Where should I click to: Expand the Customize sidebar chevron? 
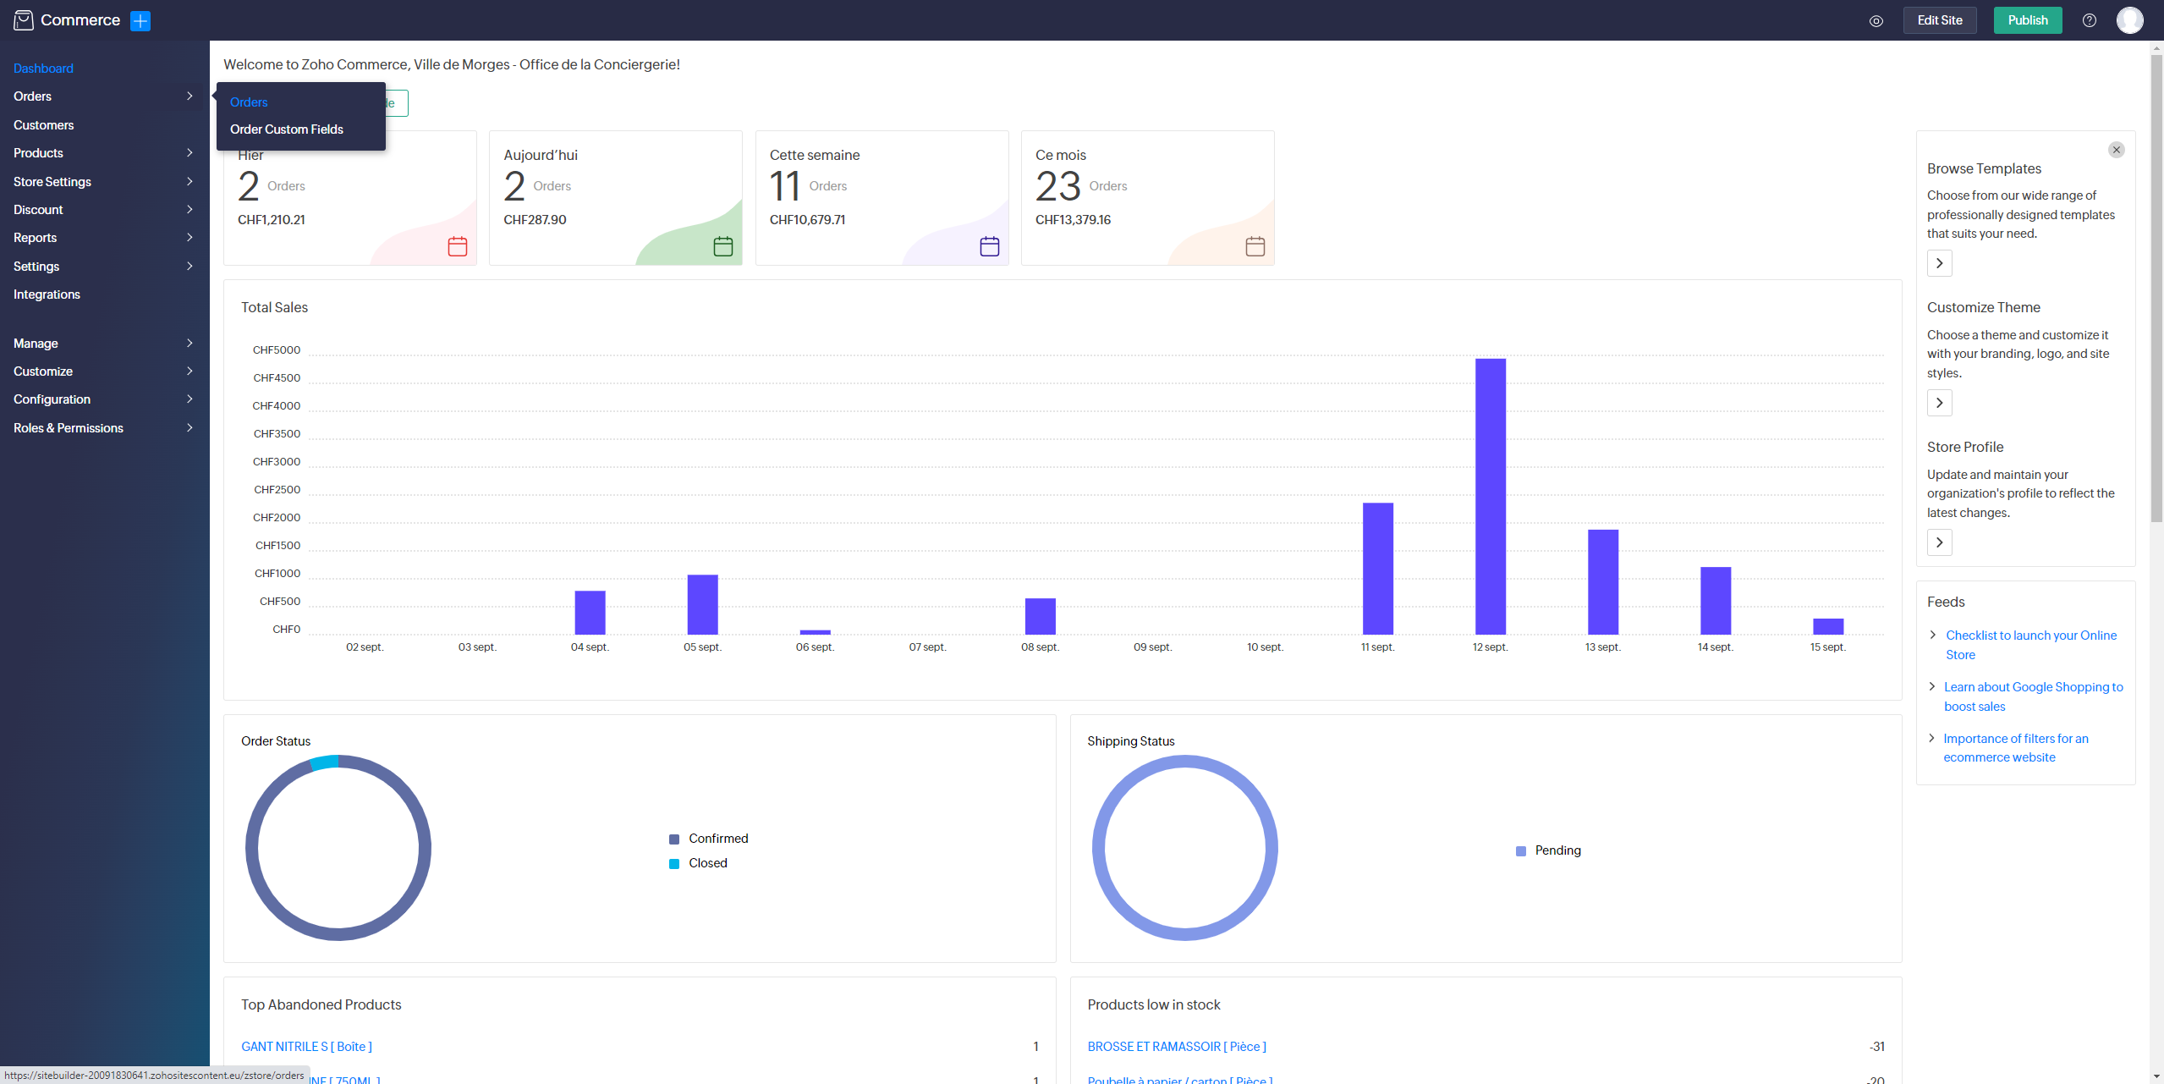189,371
